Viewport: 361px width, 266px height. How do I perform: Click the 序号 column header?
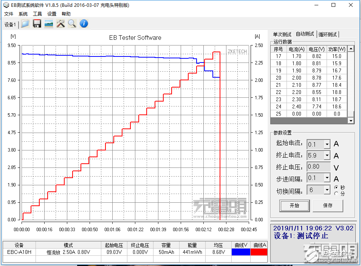point(279,49)
